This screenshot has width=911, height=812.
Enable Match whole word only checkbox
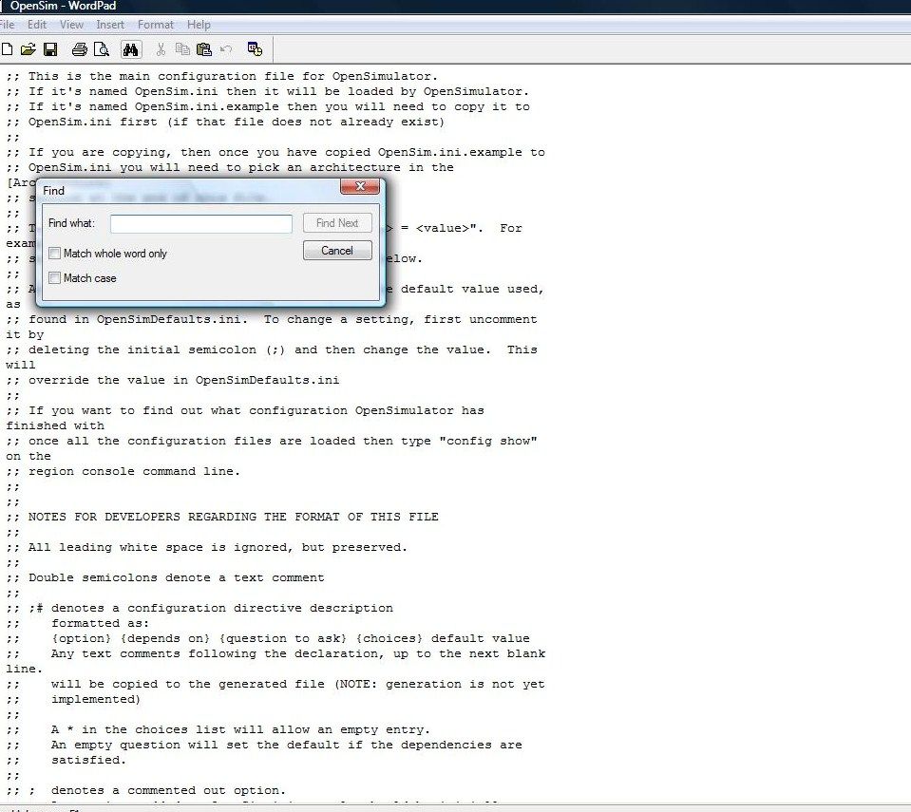pos(54,254)
